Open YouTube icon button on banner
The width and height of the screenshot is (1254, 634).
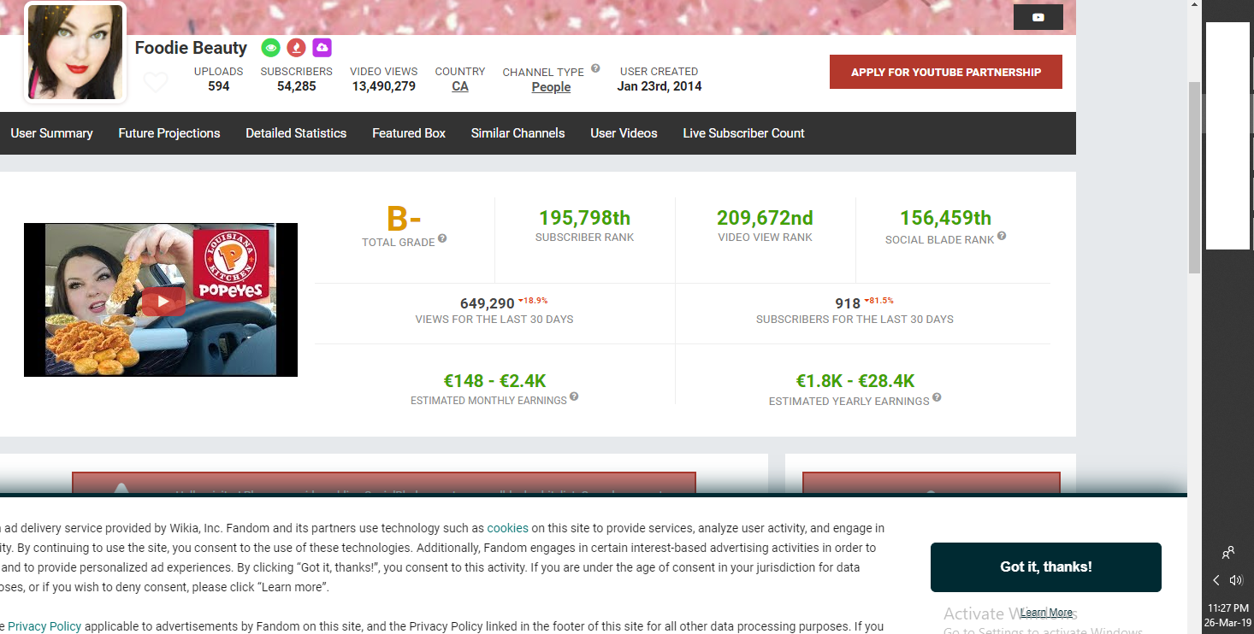click(1038, 17)
